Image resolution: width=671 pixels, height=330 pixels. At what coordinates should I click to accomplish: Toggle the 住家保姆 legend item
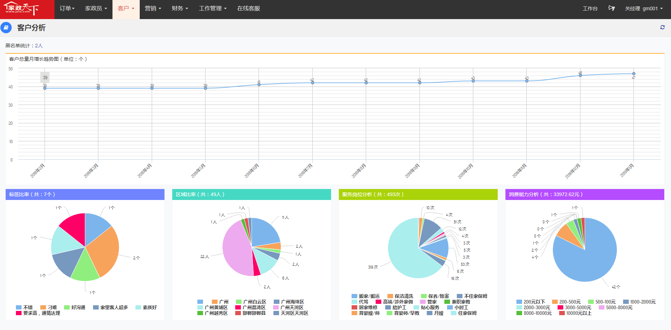click(464, 313)
